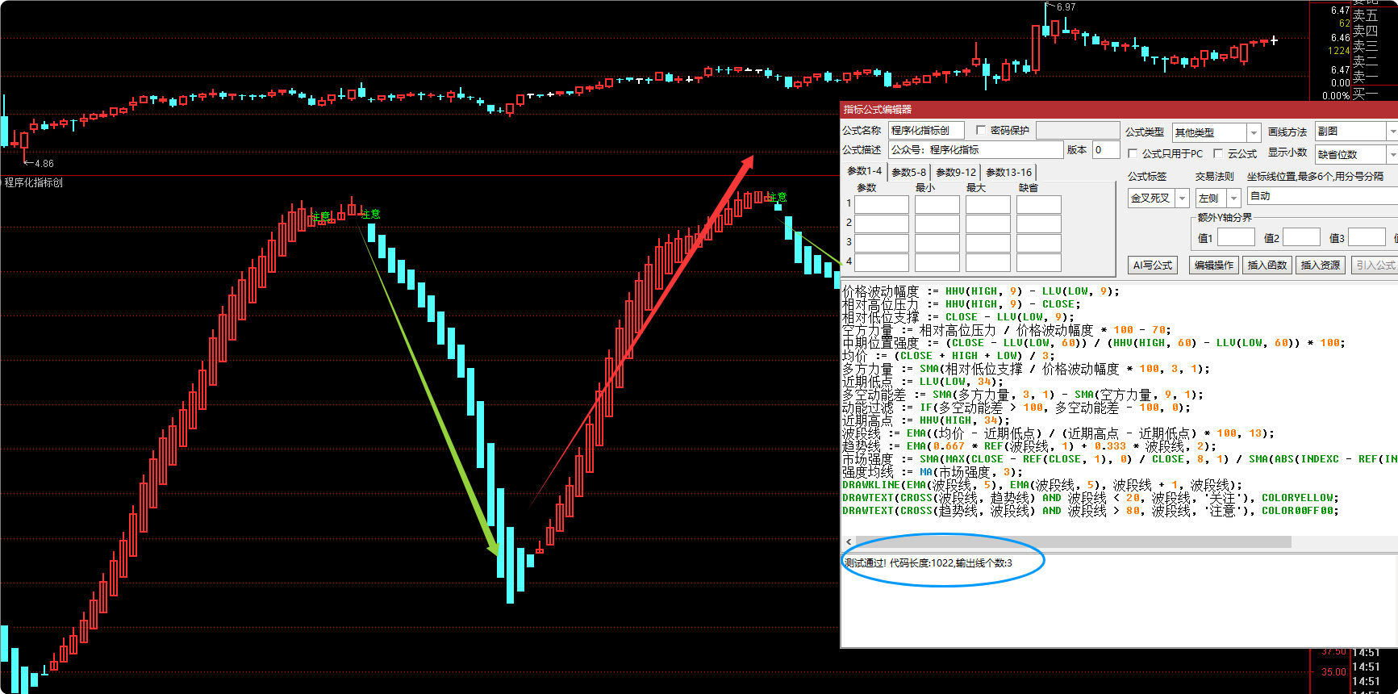Viewport: 1398px width, 694px height.
Task: Go to the 参数13-16 tab
Action: pos(1008,172)
